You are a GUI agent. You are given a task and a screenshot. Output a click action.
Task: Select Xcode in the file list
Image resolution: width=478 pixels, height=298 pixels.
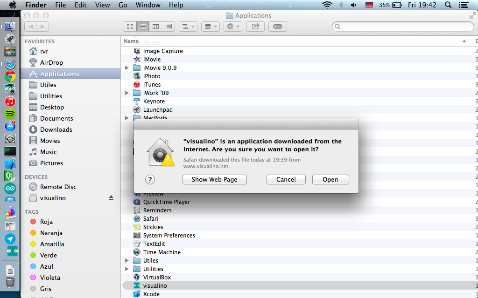pos(299,294)
